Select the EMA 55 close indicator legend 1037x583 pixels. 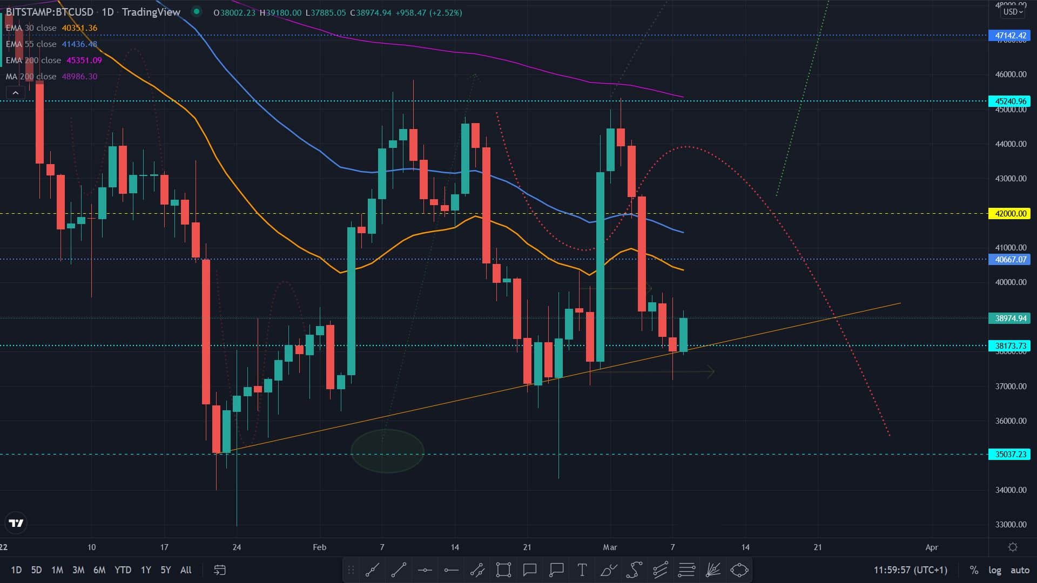pos(31,44)
